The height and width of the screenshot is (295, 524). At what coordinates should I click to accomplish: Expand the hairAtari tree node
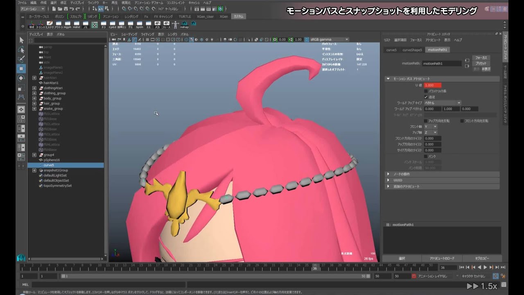(34, 78)
